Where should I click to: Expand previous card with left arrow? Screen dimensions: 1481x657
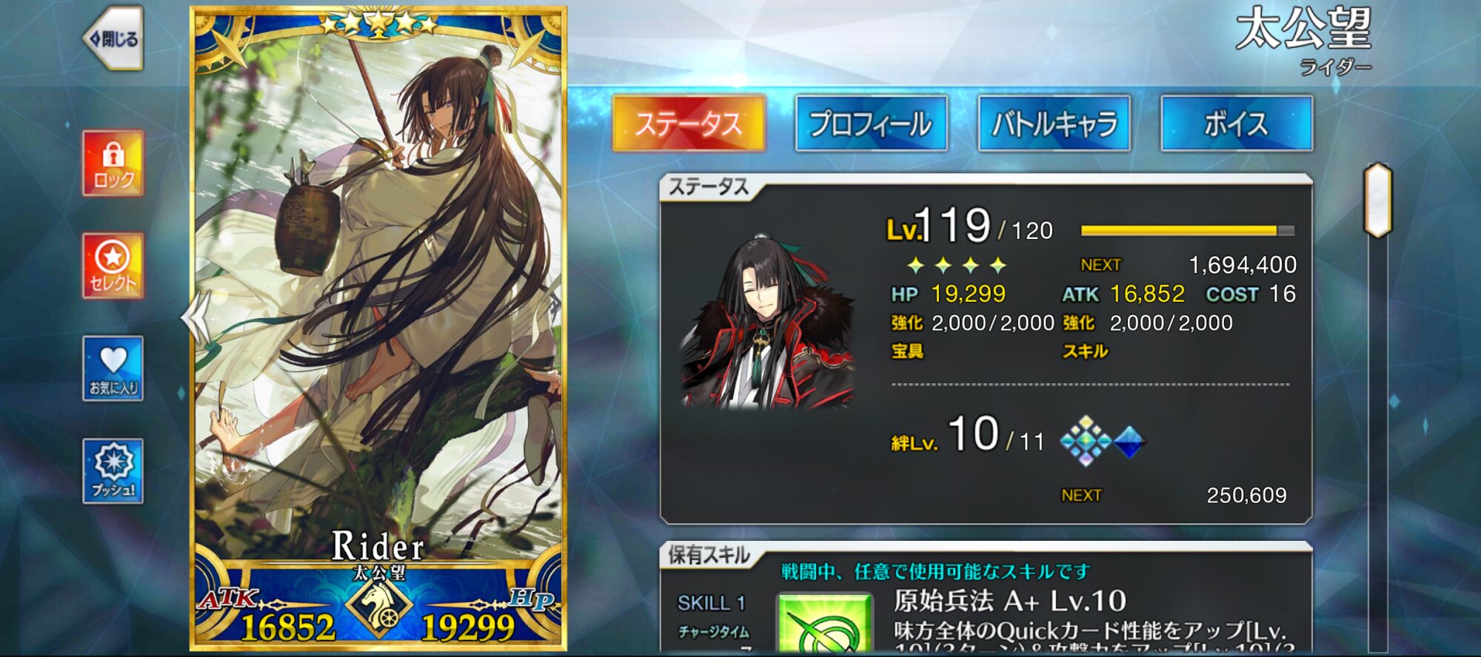coord(195,317)
